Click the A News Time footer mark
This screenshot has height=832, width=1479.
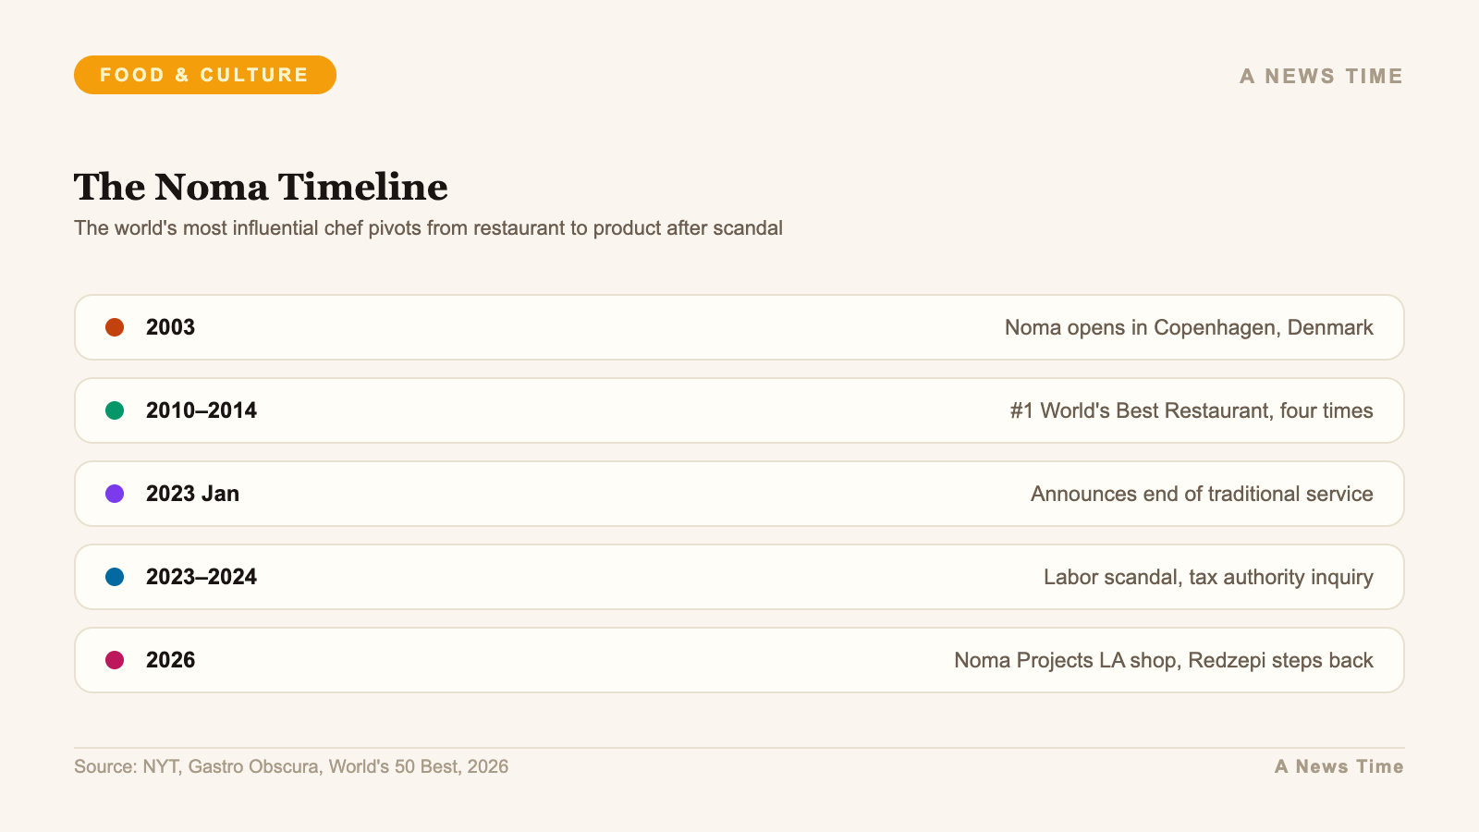[x=1339, y=766]
